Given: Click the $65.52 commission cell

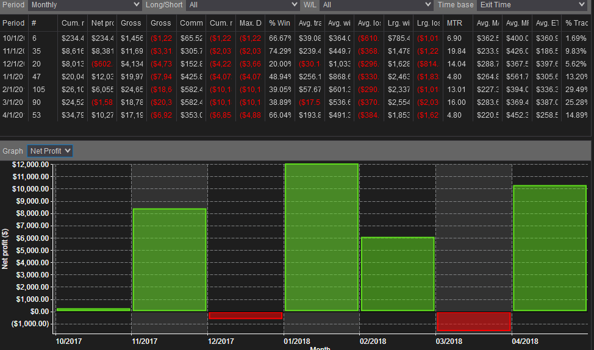Looking at the screenshot, I should pos(191,38).
